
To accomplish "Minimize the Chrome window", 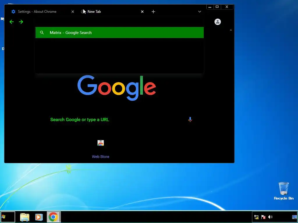I will (x=210, y=7).
